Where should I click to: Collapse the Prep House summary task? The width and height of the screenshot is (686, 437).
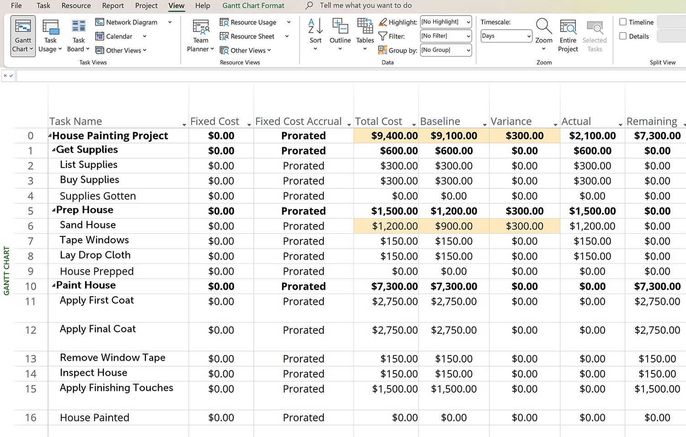(x=54, y=210)
